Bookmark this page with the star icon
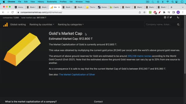The width and height of the screenshot is (186, 104). click(x=144, y=12)
